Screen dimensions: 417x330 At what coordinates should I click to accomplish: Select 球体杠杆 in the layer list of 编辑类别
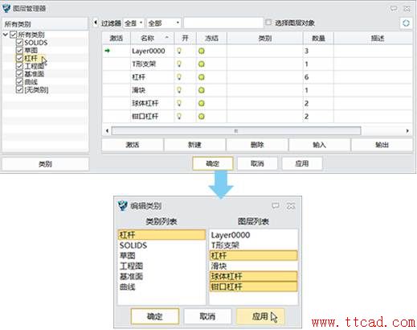(253, 276)
